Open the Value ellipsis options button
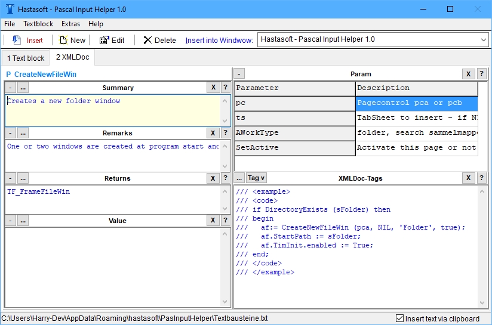 (23, 220)
